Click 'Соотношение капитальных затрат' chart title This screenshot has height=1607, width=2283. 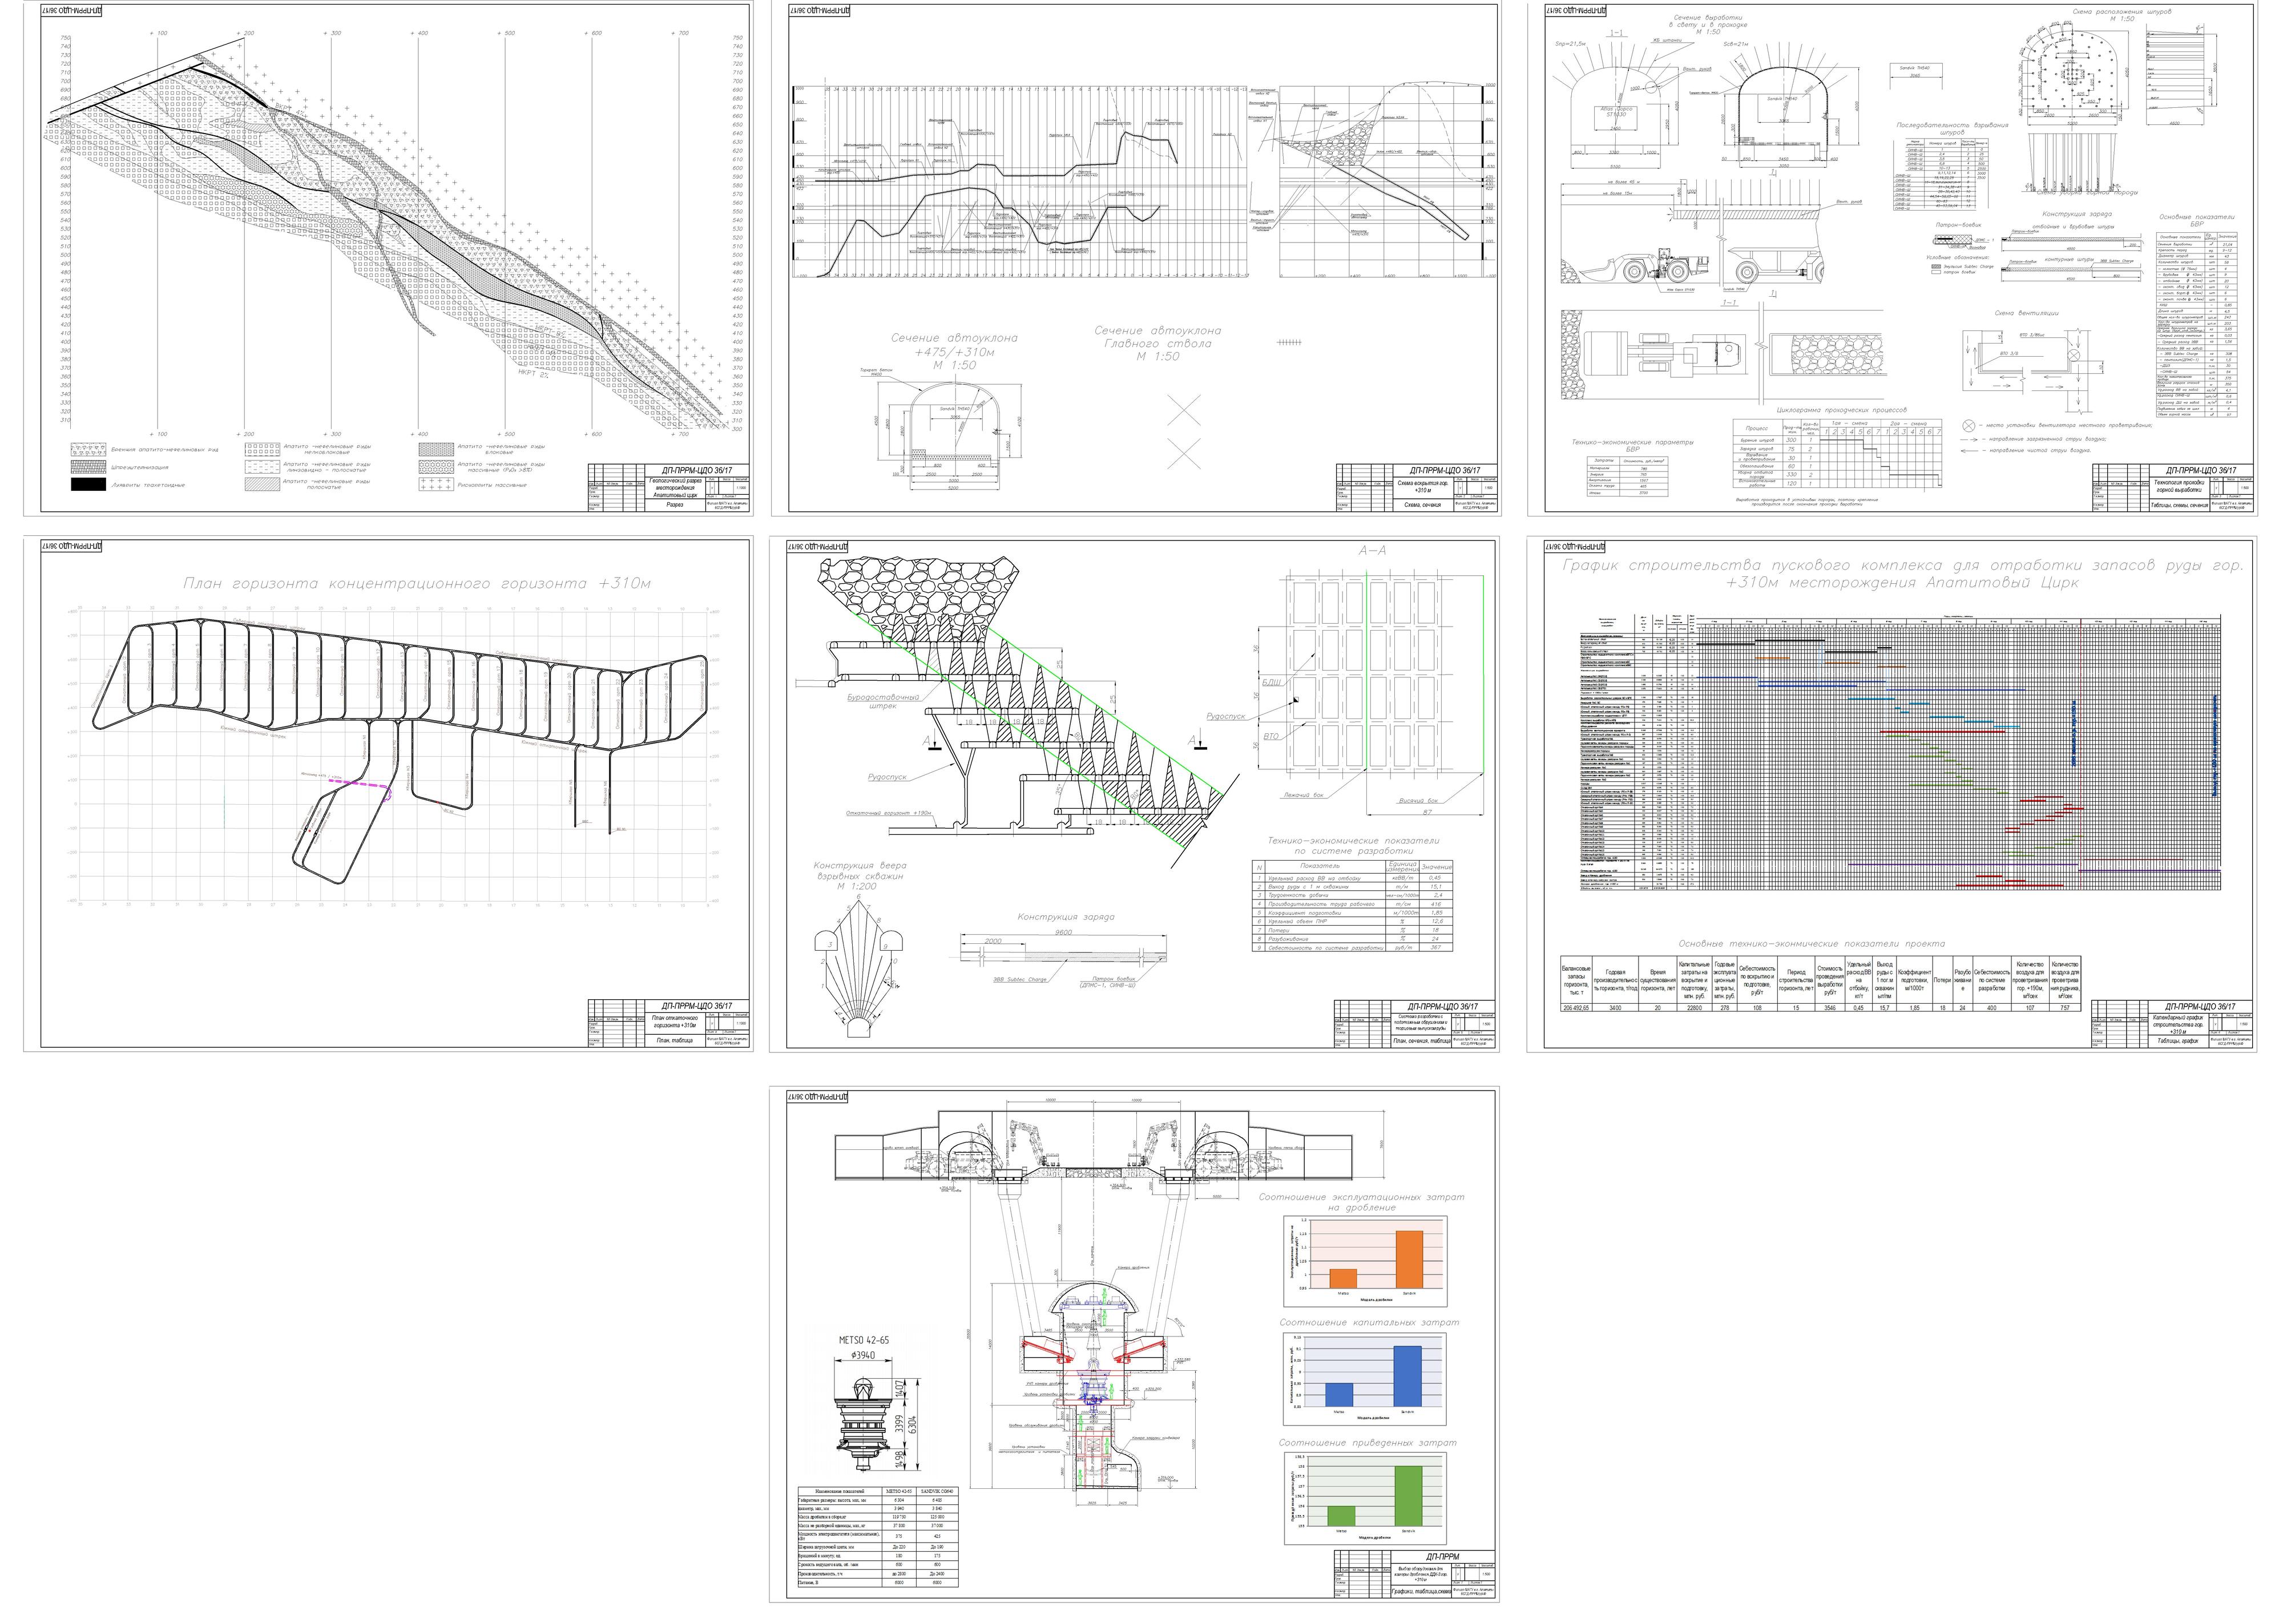pyautogui.click(x=1369, y=1323)
